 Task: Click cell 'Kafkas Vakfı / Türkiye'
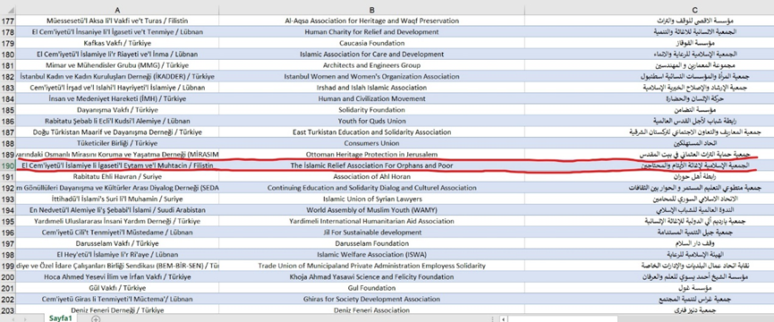click(117, 43)
